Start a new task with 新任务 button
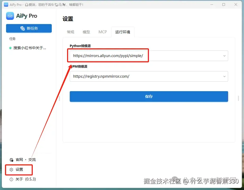This screenshot has height=190, width=244. (29, 28)
